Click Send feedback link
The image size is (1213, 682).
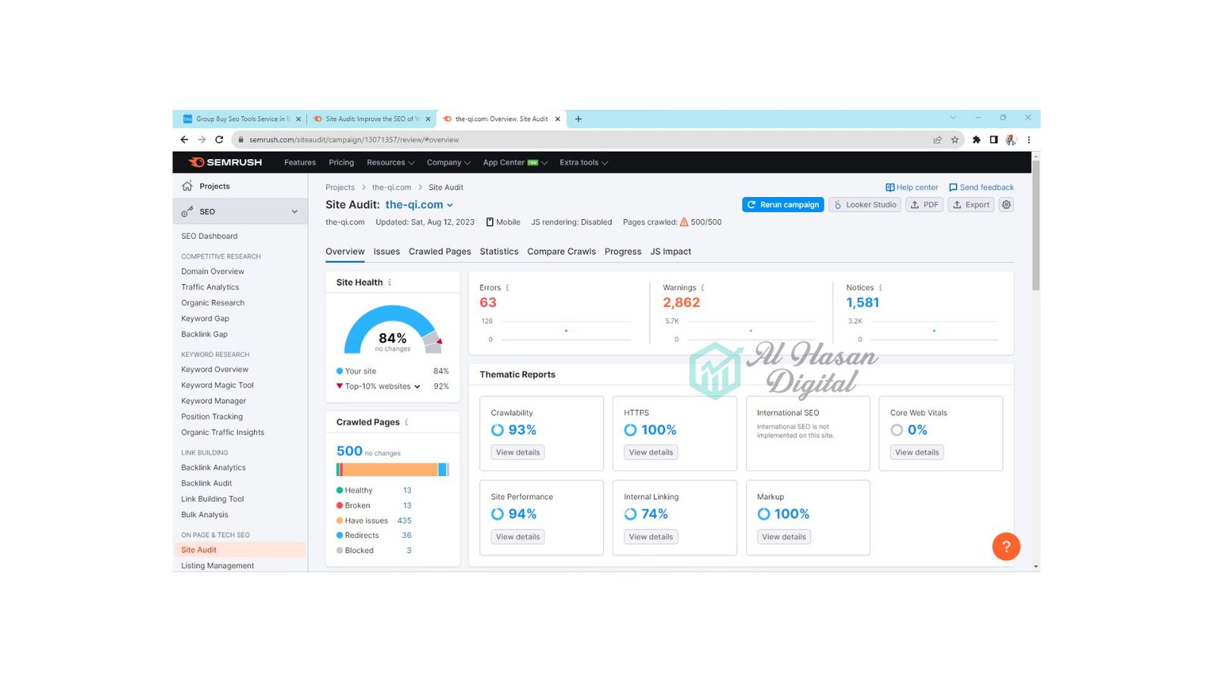pyautogui.click(x=981, y=187)
